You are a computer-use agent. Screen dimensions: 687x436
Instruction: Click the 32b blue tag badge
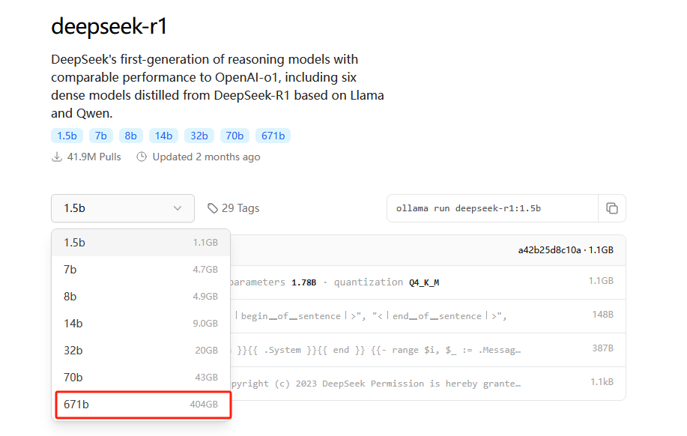pyautogui.click(x=199, y=136)
